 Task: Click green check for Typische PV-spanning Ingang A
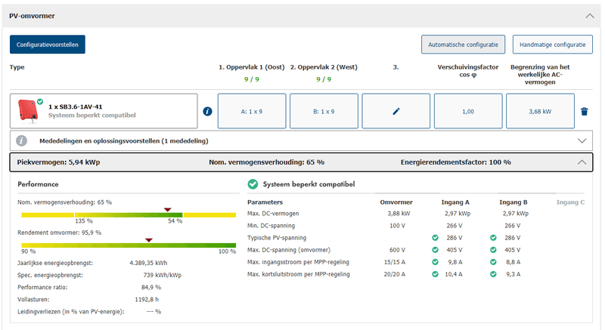tap(435, 237)
